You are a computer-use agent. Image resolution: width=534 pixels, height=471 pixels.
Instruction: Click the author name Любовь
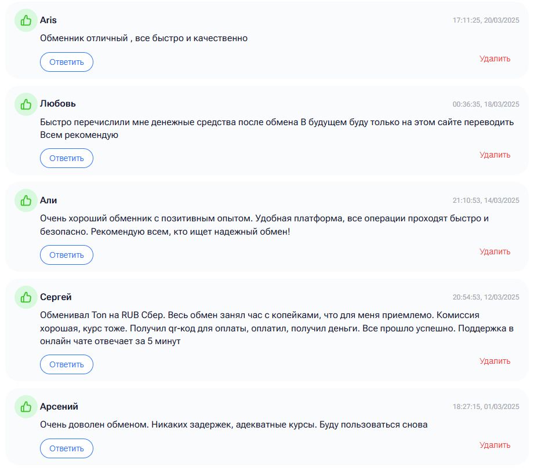click(x=57, y=104)
